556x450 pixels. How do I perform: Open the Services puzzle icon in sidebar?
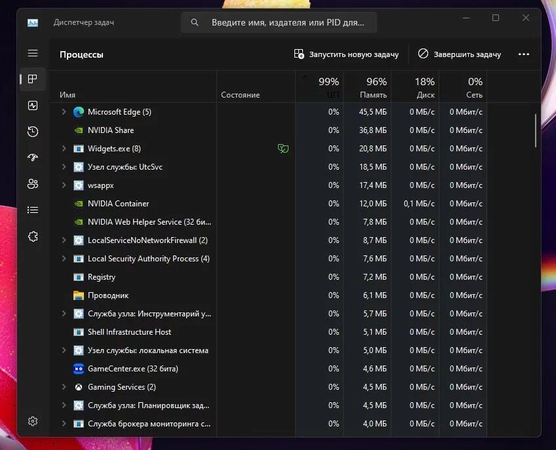[x=33, y=236]
